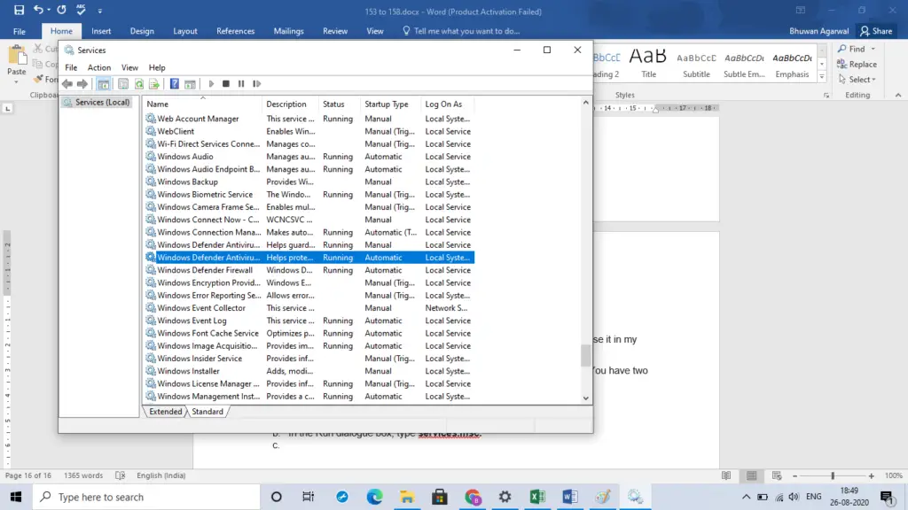
Task: Collapse the Word ribbon with the chevron
Action: [x=898, y=95]
